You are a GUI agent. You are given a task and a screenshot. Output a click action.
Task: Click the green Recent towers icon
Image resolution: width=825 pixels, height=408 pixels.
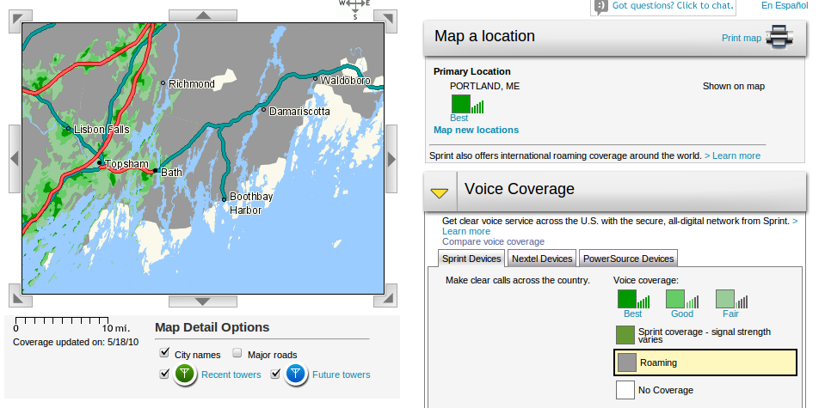[185, 375]
